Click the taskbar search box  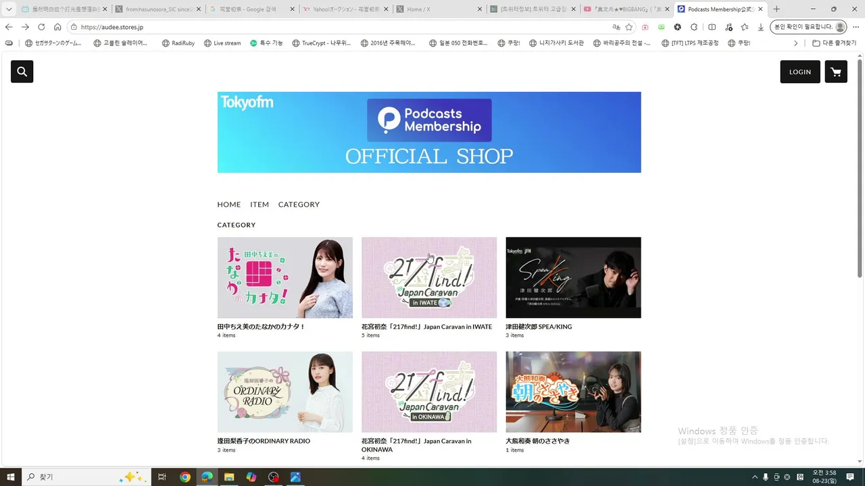[86, 477]
